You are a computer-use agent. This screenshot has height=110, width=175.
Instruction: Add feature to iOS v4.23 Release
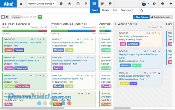point(29,24)
